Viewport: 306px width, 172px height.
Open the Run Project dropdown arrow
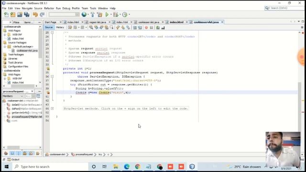point(111,14)
